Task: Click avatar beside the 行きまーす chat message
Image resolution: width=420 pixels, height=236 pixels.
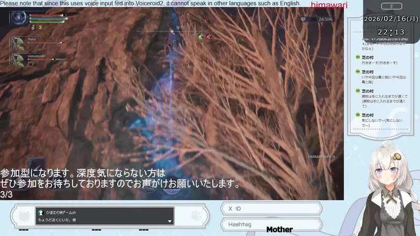Action: pyautogui.click(x=357, y=57)
